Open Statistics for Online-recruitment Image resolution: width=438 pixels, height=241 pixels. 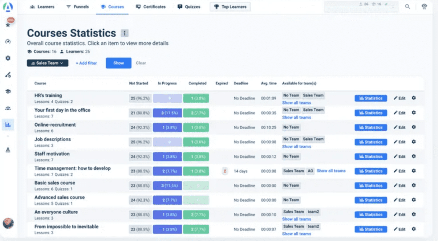tap(371, 127)
